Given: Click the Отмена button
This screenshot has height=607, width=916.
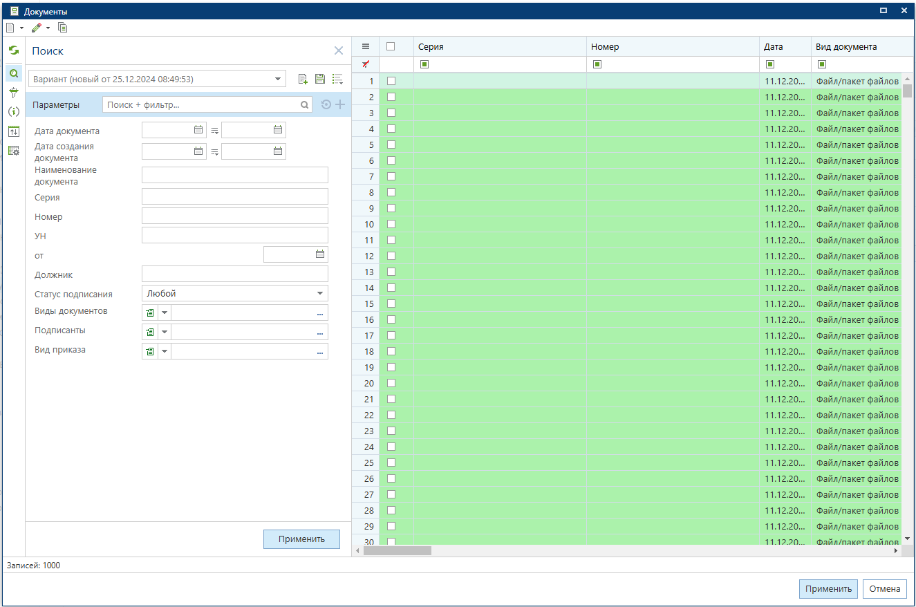Looking at the screenshot, I should (x=884, y=589).
